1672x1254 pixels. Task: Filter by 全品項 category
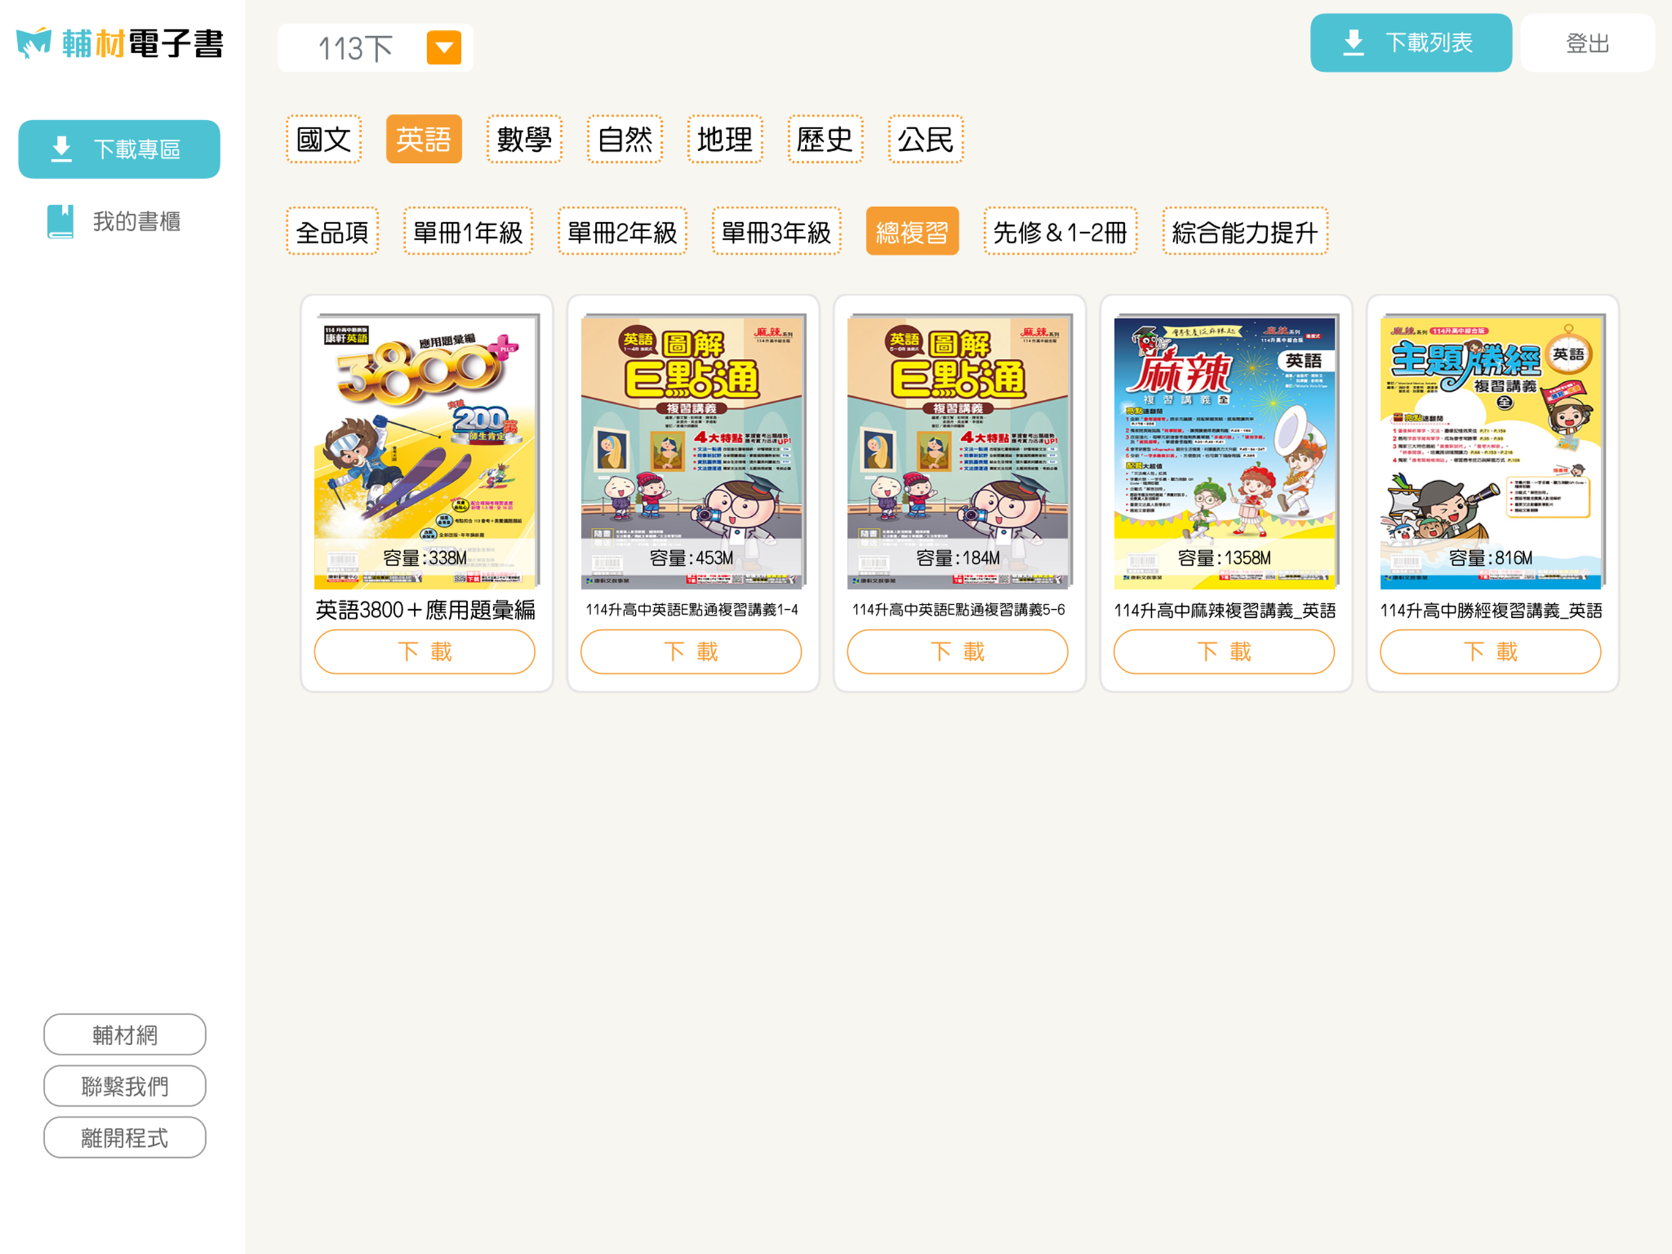coord(332,231)
